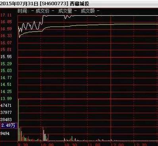
Task: Select the 16.33 red price axis label
Action: tap(6, 36)
